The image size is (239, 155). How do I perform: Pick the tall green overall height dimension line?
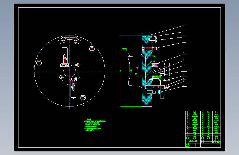(x=121, y=71)
